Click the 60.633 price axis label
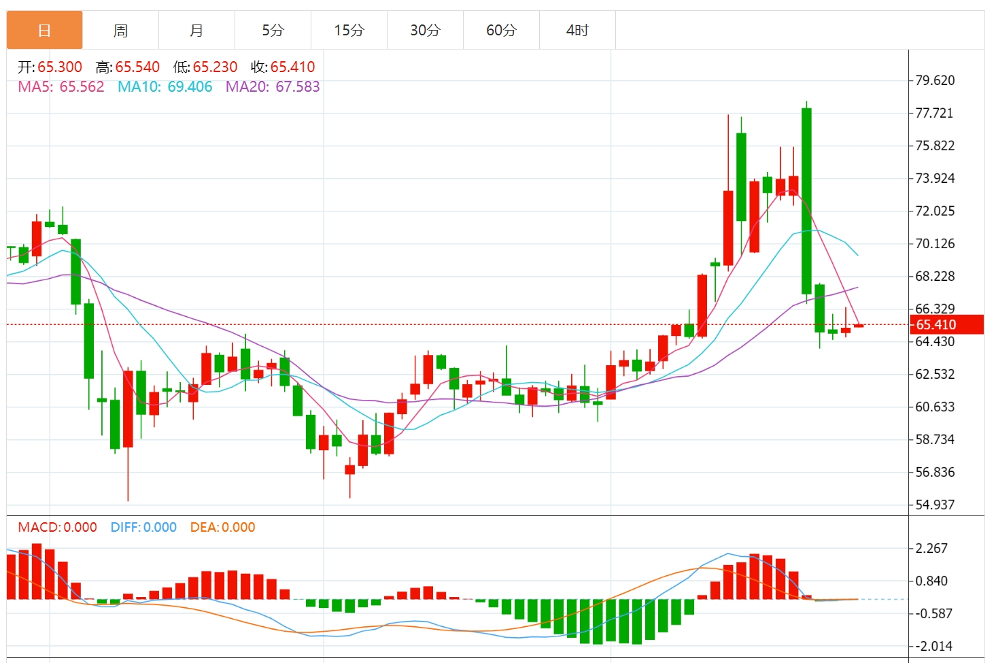The height and width of the screenshot is (663, 996). 935,407
